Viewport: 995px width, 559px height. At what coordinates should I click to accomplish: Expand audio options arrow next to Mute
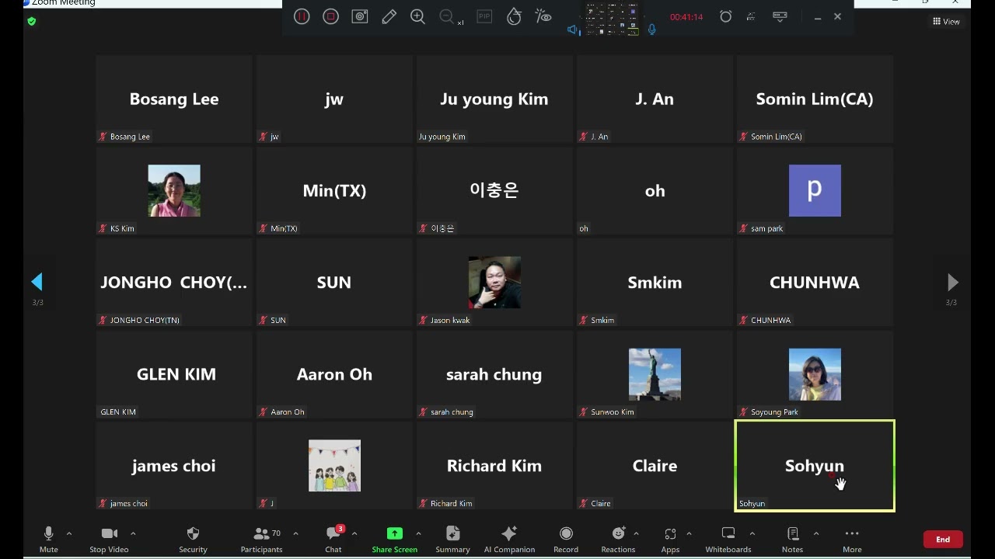pyautogui.click(x=69, y=533)
